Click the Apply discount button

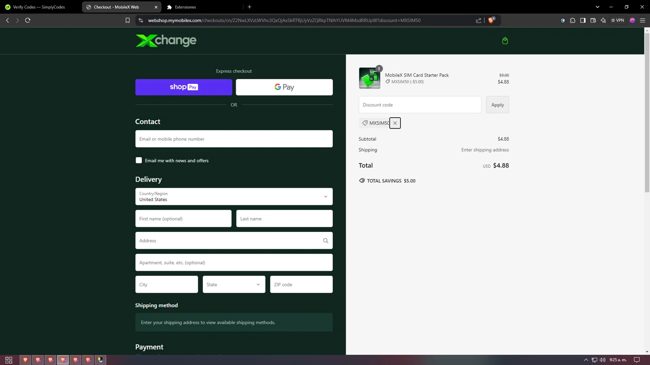497,105
